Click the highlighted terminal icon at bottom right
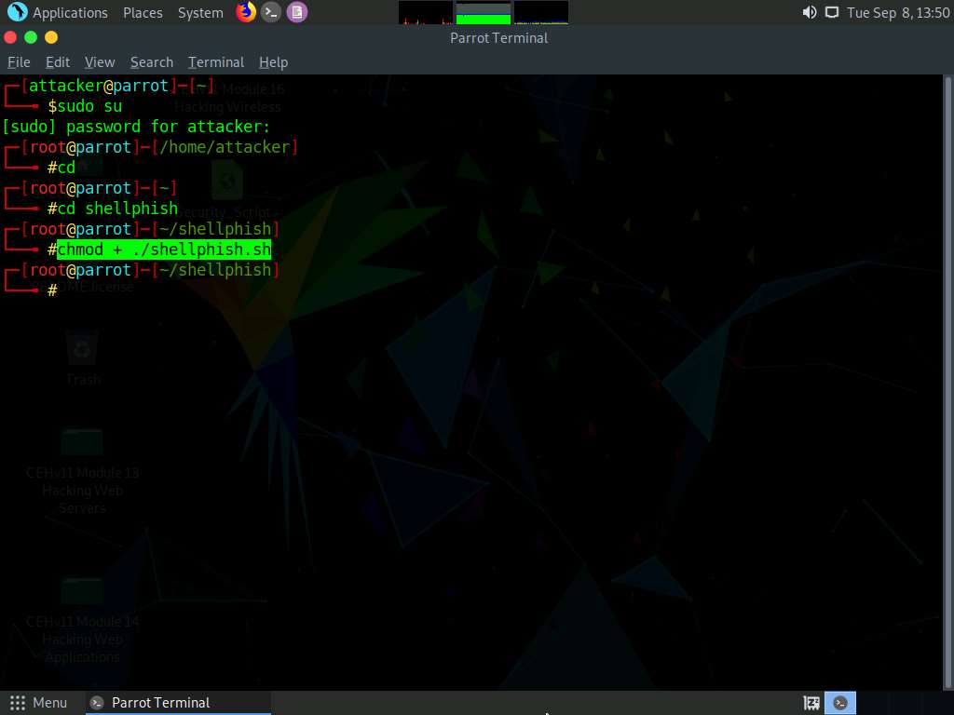The image size is (954, 715). pos(840,703)
